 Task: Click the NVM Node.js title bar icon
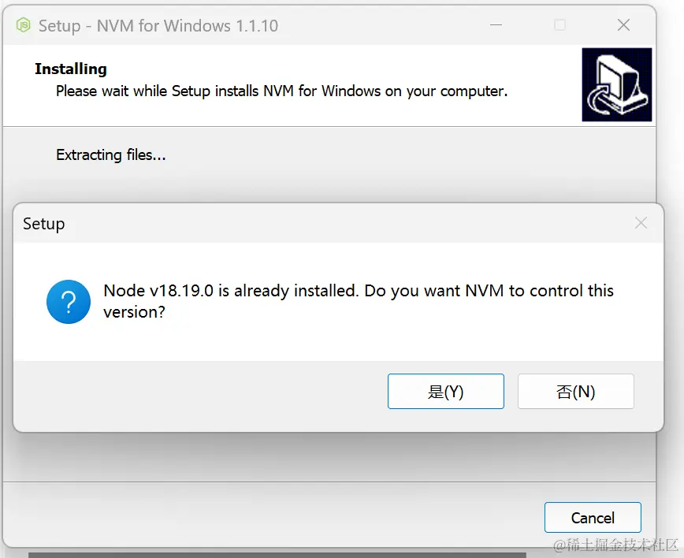(23, 25)
